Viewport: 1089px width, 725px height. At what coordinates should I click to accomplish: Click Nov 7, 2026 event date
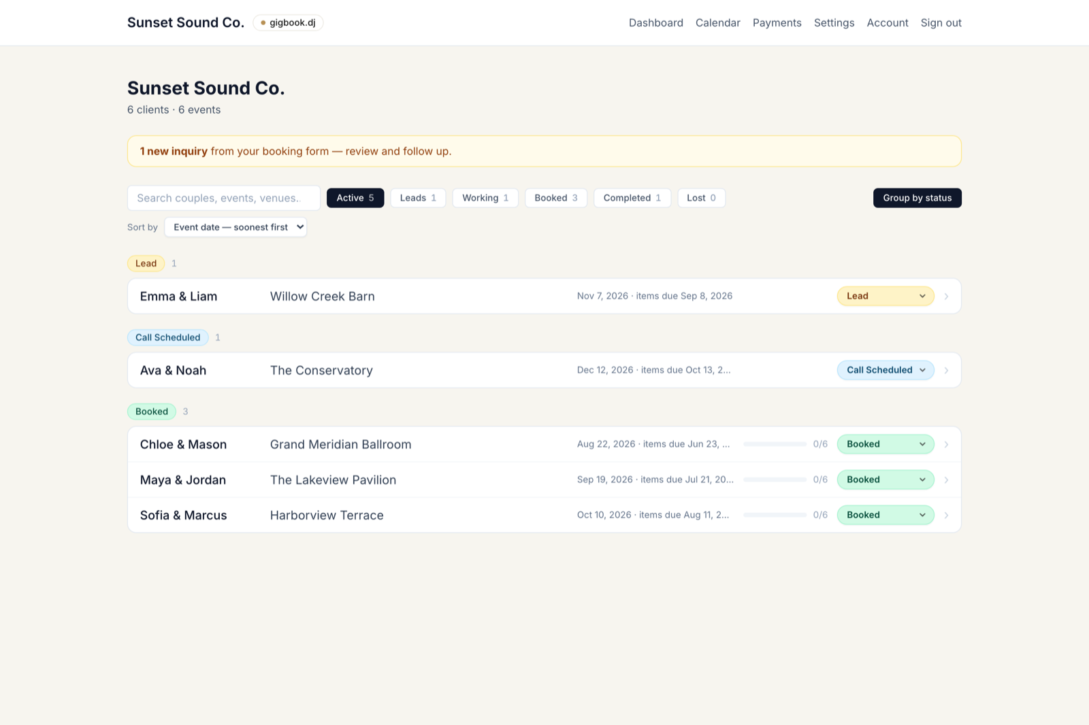(602, 296)
